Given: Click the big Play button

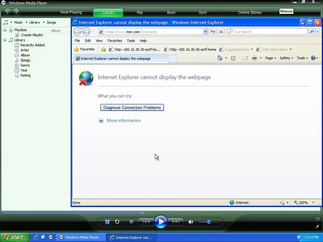Looking at the screenshot, I should 161,222.
